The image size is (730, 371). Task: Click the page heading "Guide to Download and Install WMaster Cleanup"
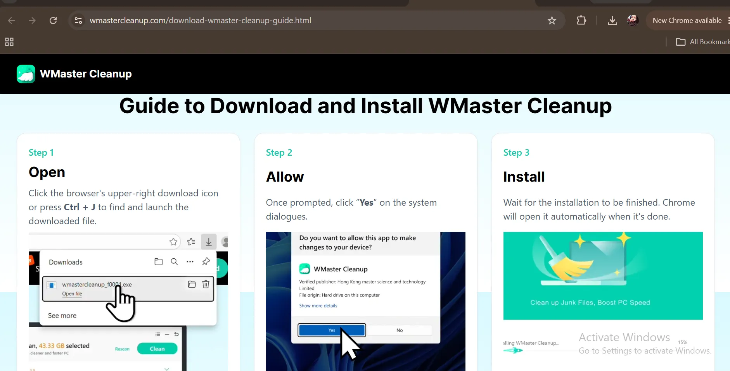click(365, 106)
